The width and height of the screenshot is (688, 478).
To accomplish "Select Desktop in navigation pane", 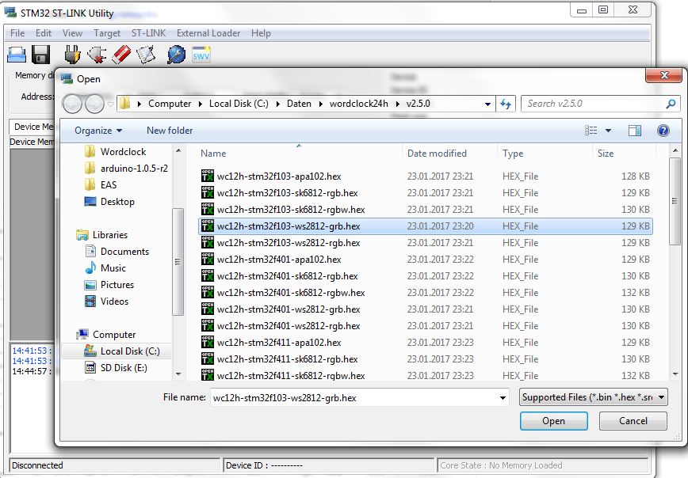I will point(117,202).
